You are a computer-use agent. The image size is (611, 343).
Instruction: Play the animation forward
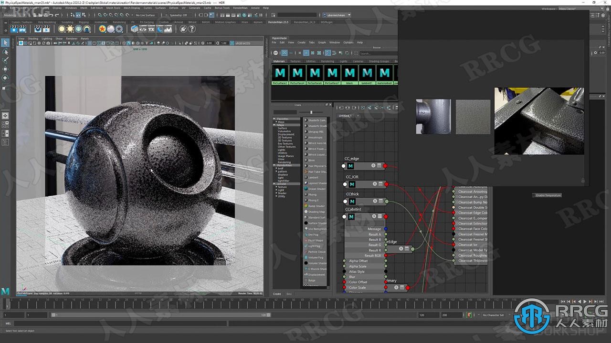point(585,302)
